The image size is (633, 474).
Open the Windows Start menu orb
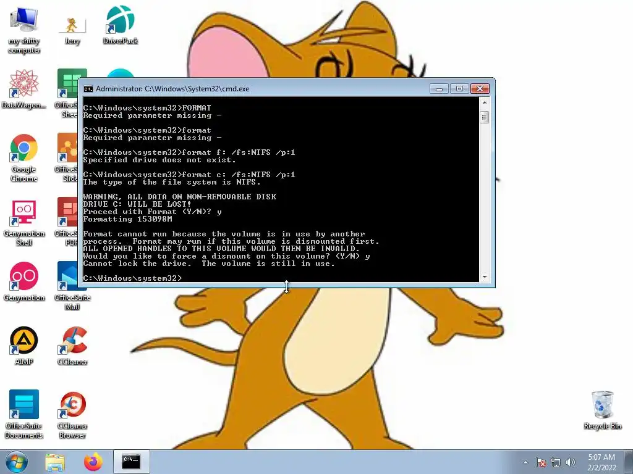tap(17, 462)
